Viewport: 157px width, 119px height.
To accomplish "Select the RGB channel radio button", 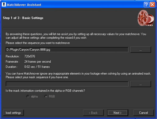I will point(46,96).
